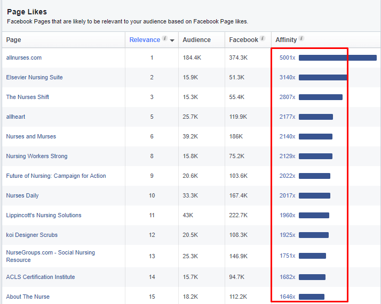This screenshot has width=381, height=304.
Task: Click The Nurses Shift affinity bar
Action: click(321, 97)
